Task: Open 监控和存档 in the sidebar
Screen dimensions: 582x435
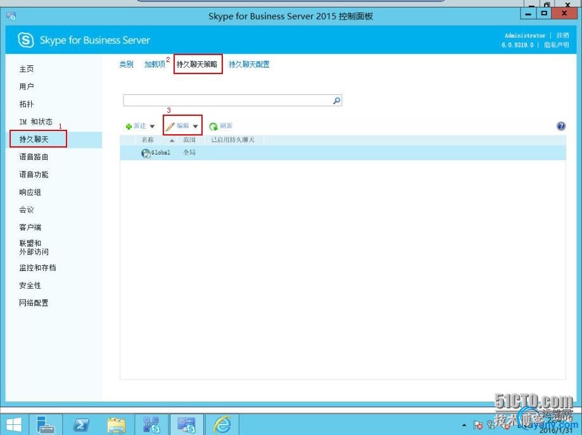Action: click(37, 268)
